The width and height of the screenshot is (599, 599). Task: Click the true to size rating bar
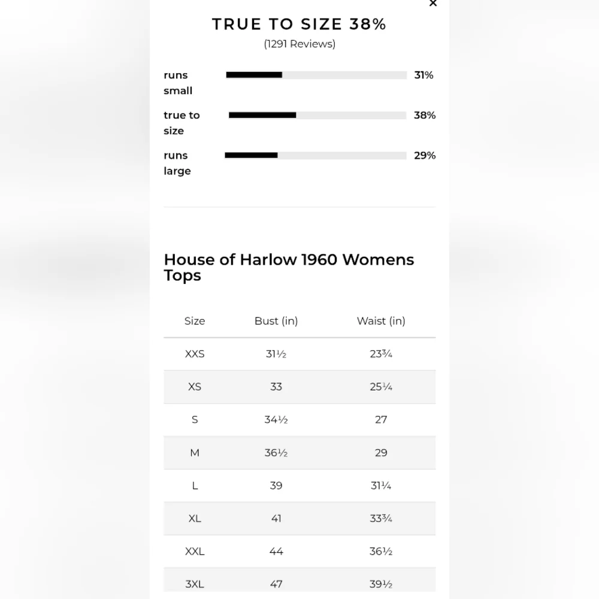coord(317,115)
